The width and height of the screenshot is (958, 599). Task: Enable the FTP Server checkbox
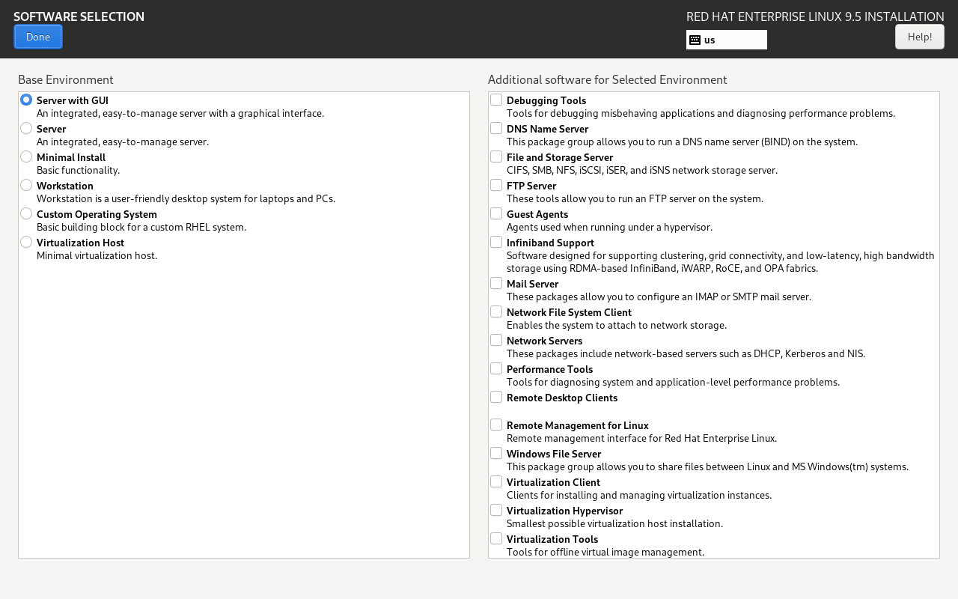[x=496, y=185]
